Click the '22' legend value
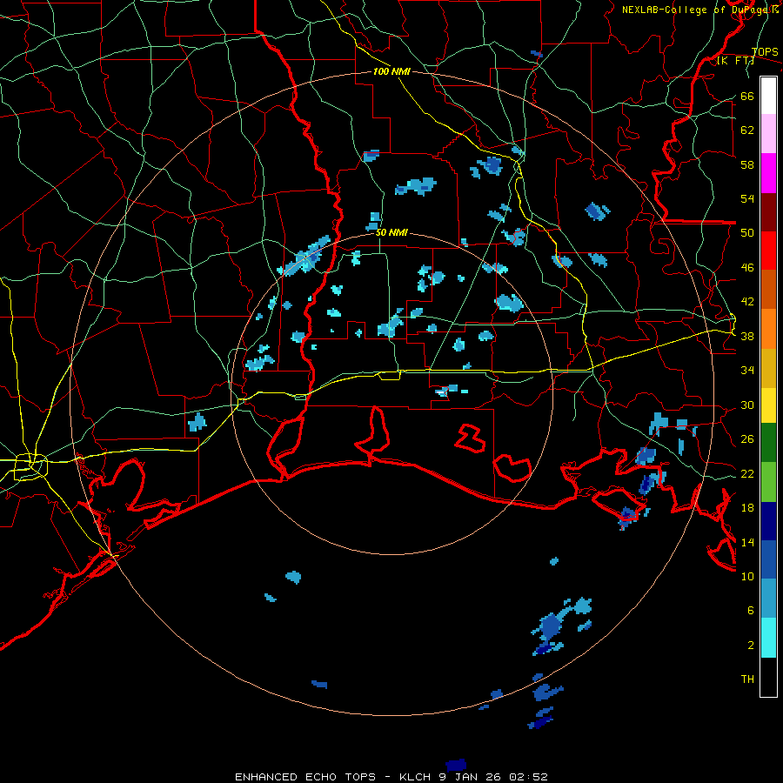The width and height of the screenshot is (783, 783). [x=747, y=473]
